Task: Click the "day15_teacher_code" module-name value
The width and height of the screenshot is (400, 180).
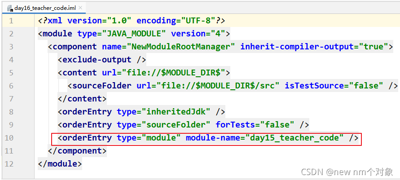Action: click(x=295, y=138)
